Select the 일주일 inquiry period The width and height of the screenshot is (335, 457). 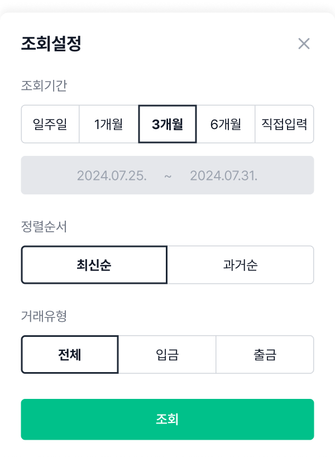tap(49, 124)
